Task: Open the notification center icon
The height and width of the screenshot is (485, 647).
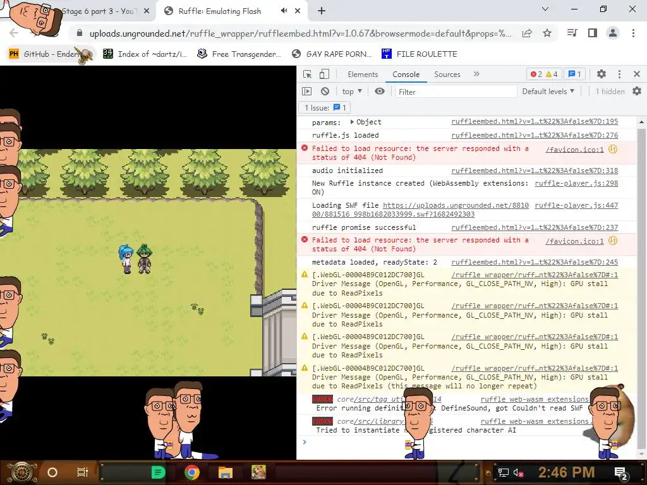Action: (621, 473)
